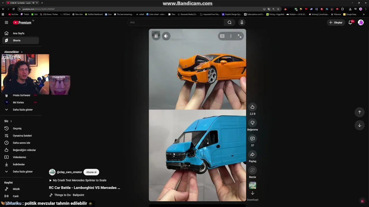
Task: Mute the Short's volume
Action: (x=166, y=36)
